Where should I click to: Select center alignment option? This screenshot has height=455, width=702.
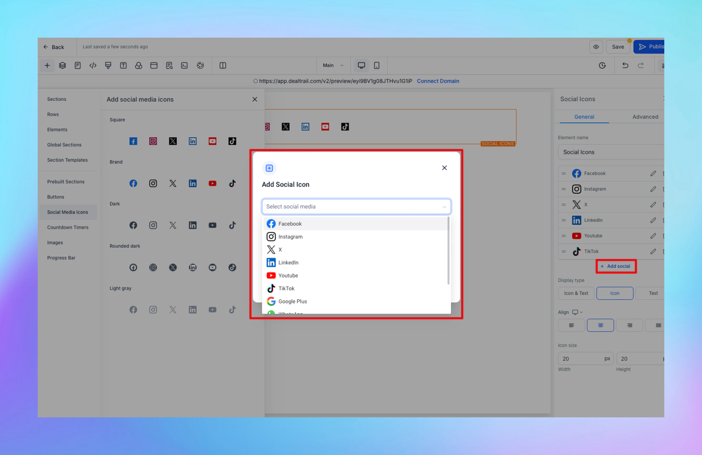click(x=600, y=325)
